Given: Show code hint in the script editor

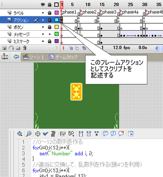Looking at the screenshot, I should 63,134.
